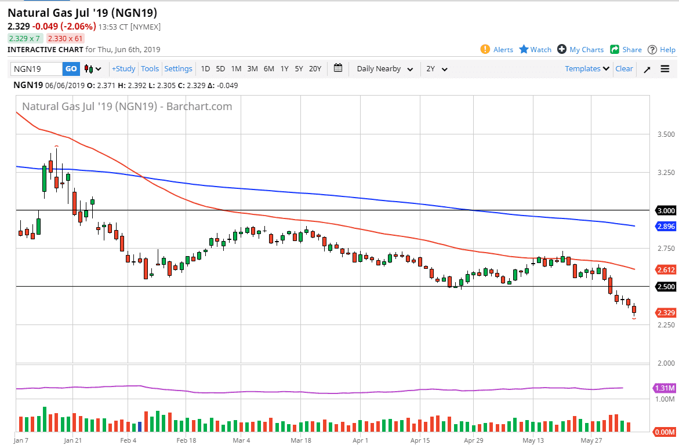Expand chart to full screen with arrow icon

pos(647,70)
